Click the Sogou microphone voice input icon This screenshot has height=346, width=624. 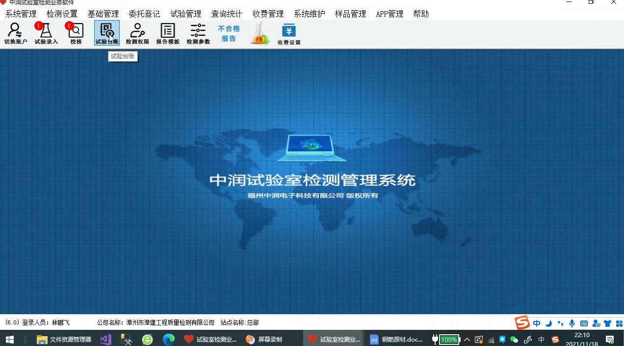click(572, 323)
